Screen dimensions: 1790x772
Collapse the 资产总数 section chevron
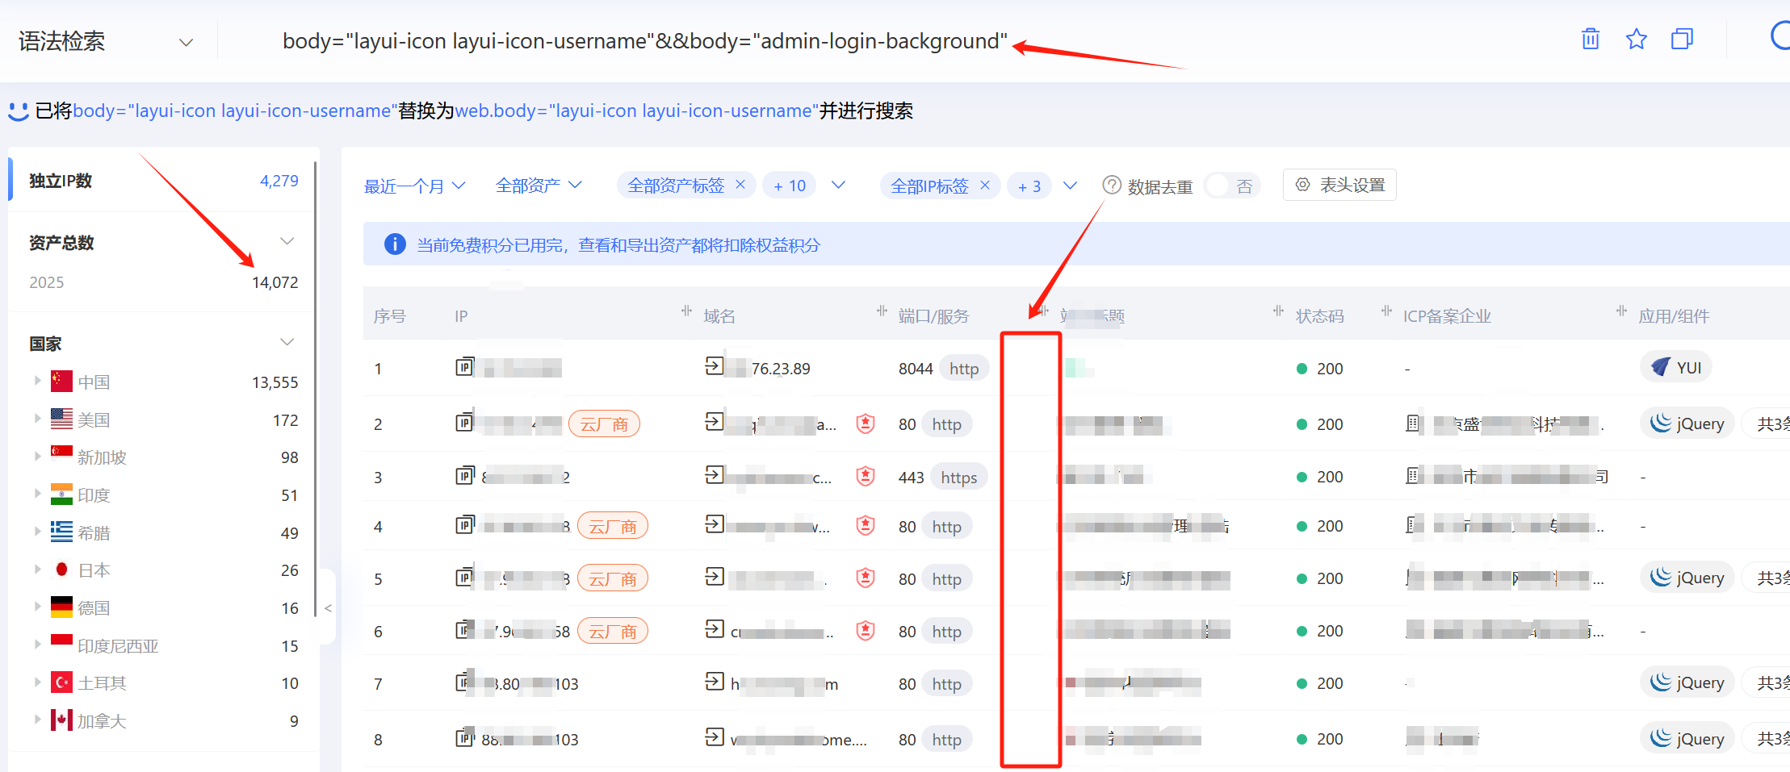coord(287,240)
